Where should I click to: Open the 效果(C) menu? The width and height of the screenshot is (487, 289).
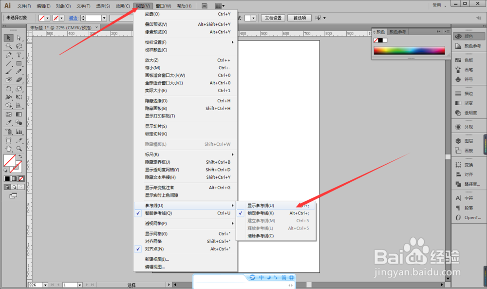pos(123,6)
